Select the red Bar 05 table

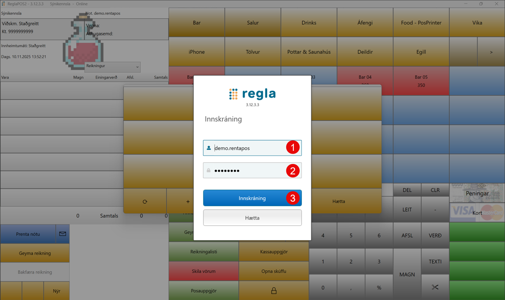tap(421, 81)
